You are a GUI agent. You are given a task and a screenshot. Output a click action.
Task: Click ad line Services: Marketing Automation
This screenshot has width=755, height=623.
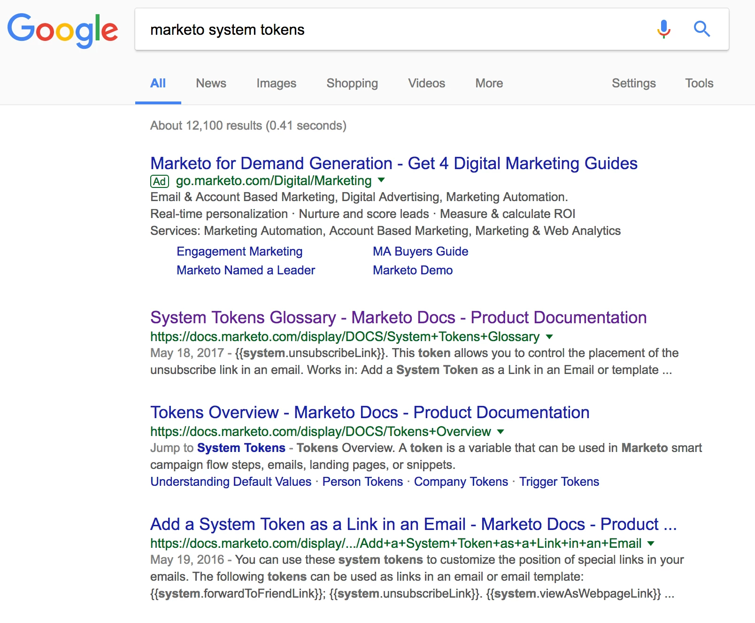click(x=385, y=231)
